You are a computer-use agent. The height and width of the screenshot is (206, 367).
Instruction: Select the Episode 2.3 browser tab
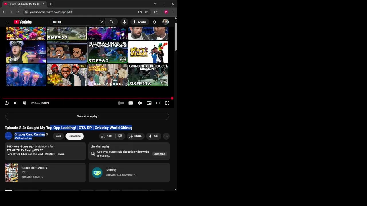click(24, 4)
